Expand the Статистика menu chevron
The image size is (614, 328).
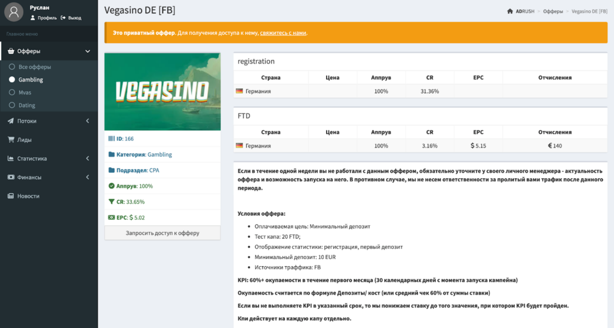tap(88, 158)
